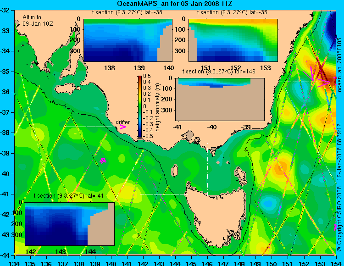Click the "t section (9.3..27°C) lon=146" heading
The height and width of the screenshot is (266, 344).
point(219,72)
